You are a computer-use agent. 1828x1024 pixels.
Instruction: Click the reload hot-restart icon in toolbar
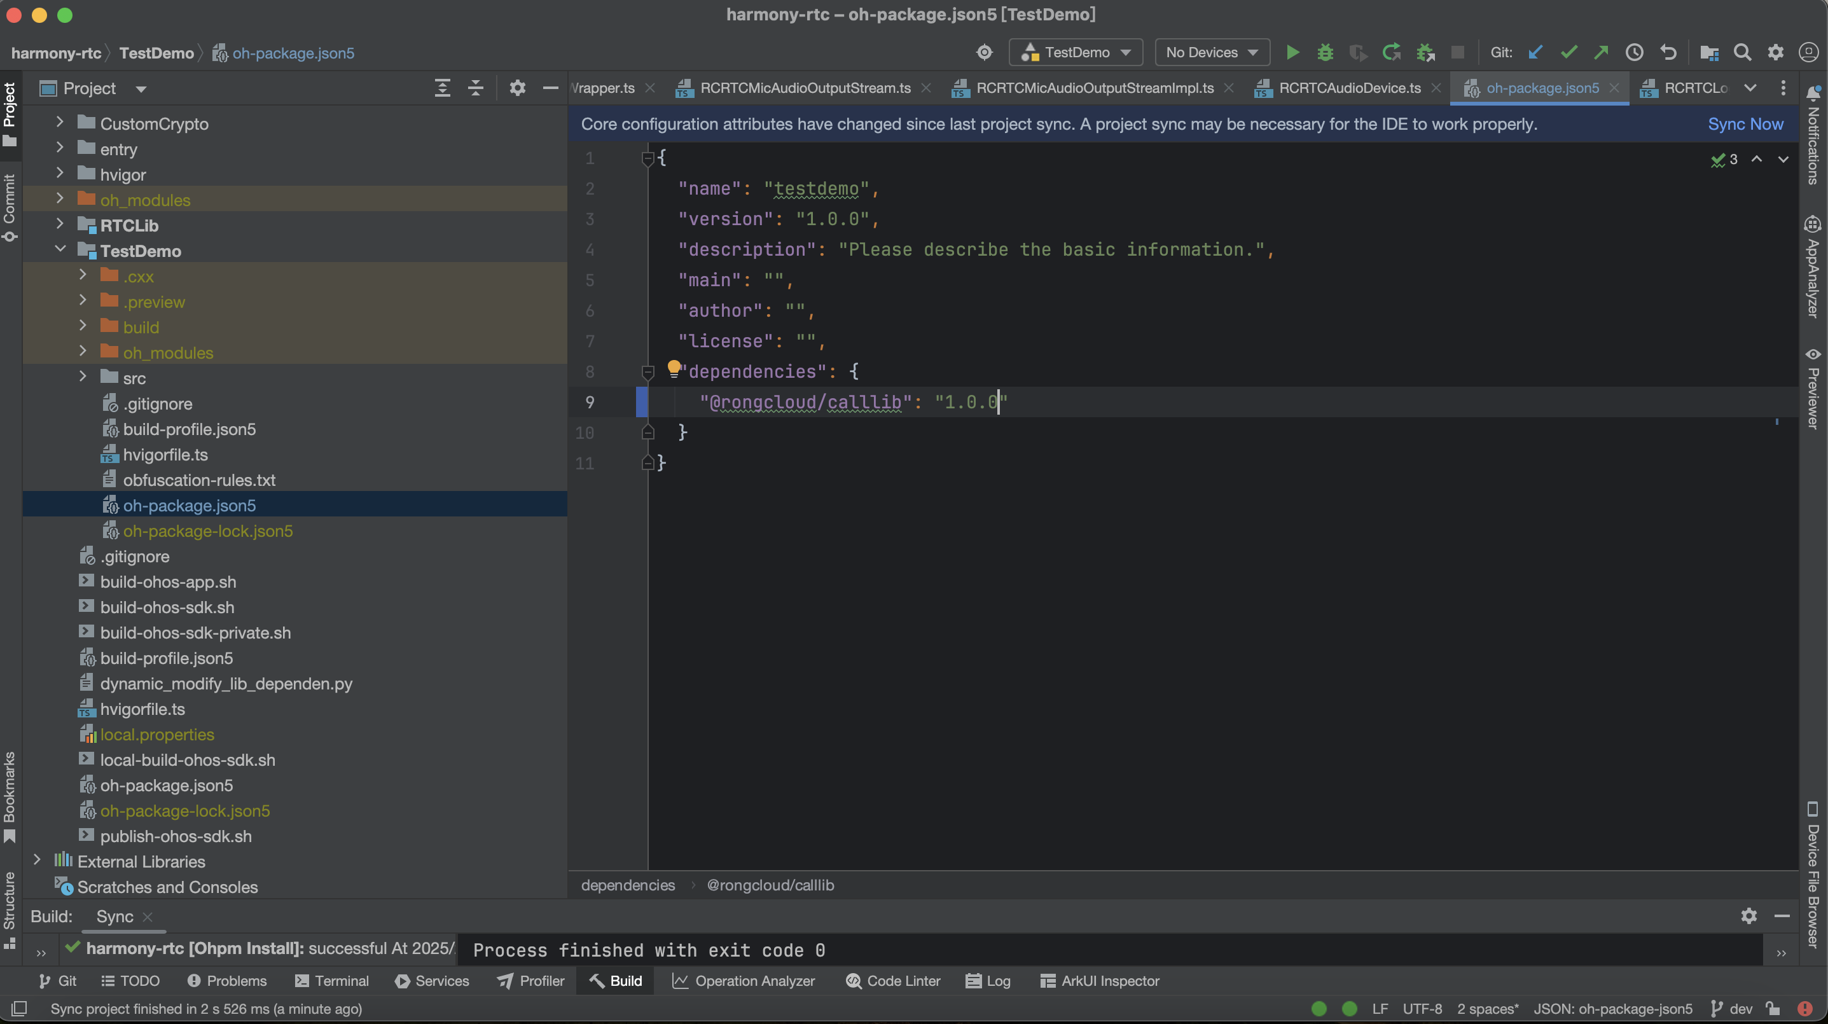[x=1392, y=53]
